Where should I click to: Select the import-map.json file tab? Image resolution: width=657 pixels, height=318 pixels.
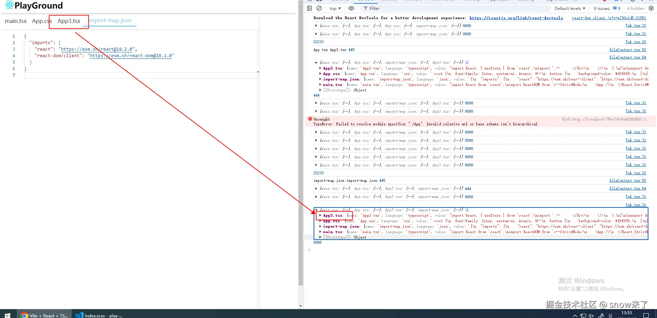(x=110, y=21)
